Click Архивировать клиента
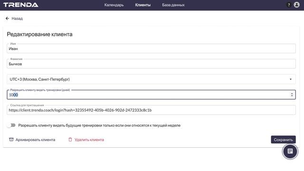The image size is (304, 171). tap(32, 140)
